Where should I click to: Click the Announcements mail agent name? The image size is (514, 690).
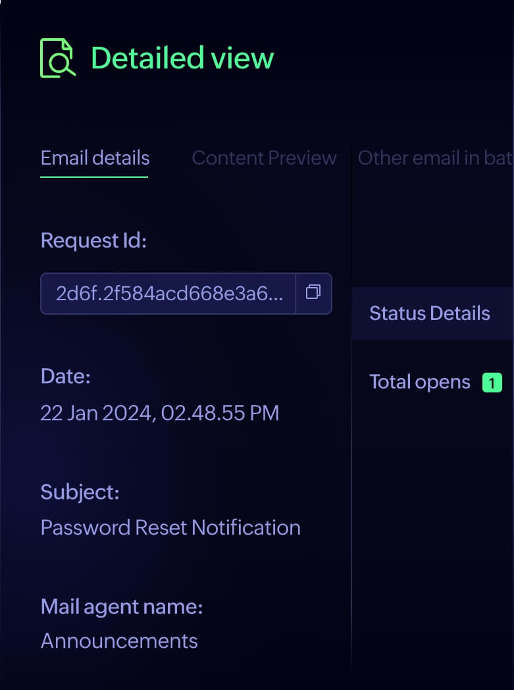119,641
